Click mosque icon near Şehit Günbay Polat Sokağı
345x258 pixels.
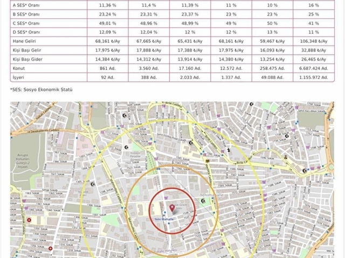point(191,143)
